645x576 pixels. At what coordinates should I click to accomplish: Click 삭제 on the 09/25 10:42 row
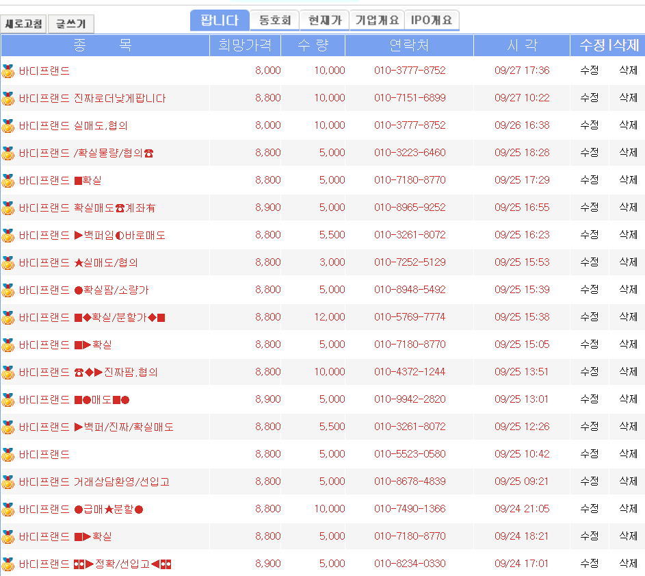point(628,454)
